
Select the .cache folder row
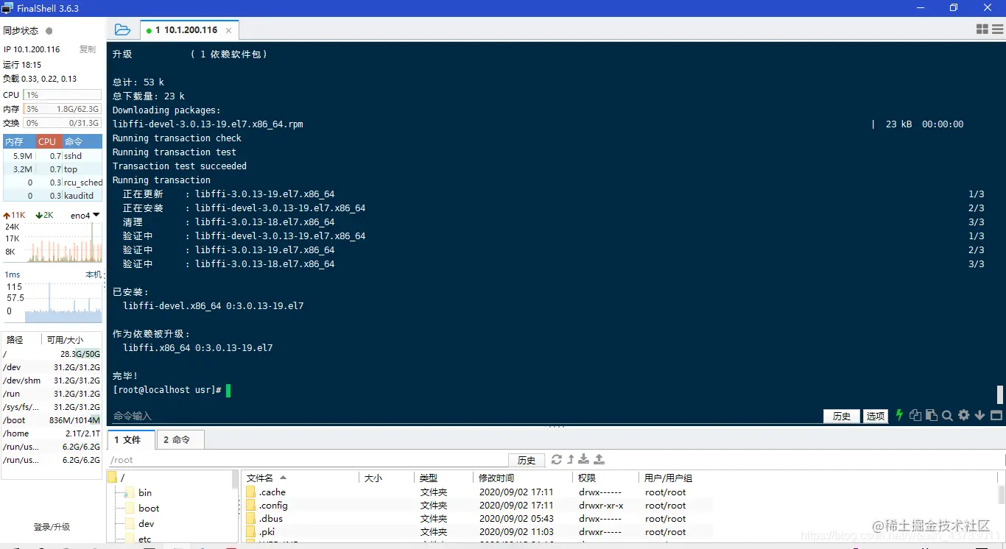click(x=477, y=492)
